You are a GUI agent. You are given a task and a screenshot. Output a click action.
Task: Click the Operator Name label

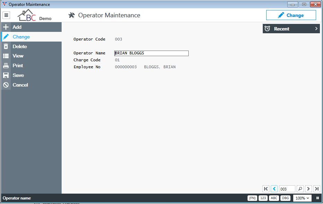89,53
